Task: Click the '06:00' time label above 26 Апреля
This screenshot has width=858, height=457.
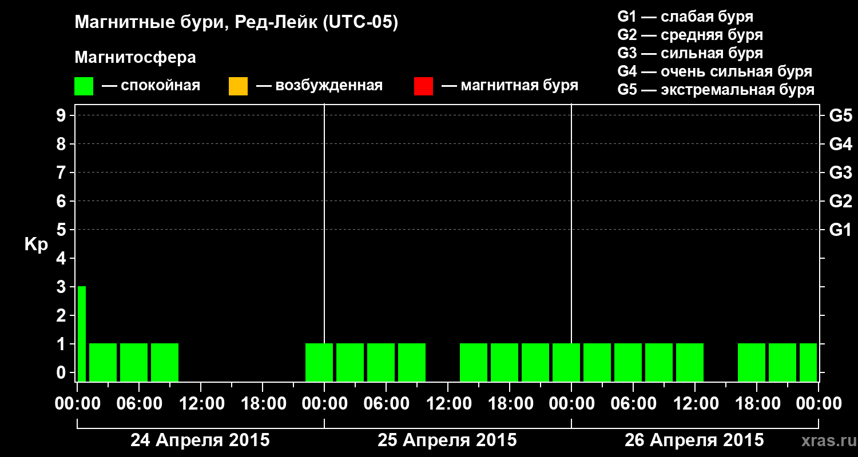Action: click(x=633, y=404)
